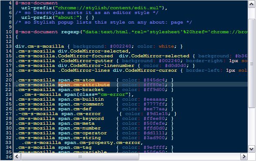Viewport: 256px width, 161px height.
Task: Click the white color value on line 13
Action: coord(166,46)
